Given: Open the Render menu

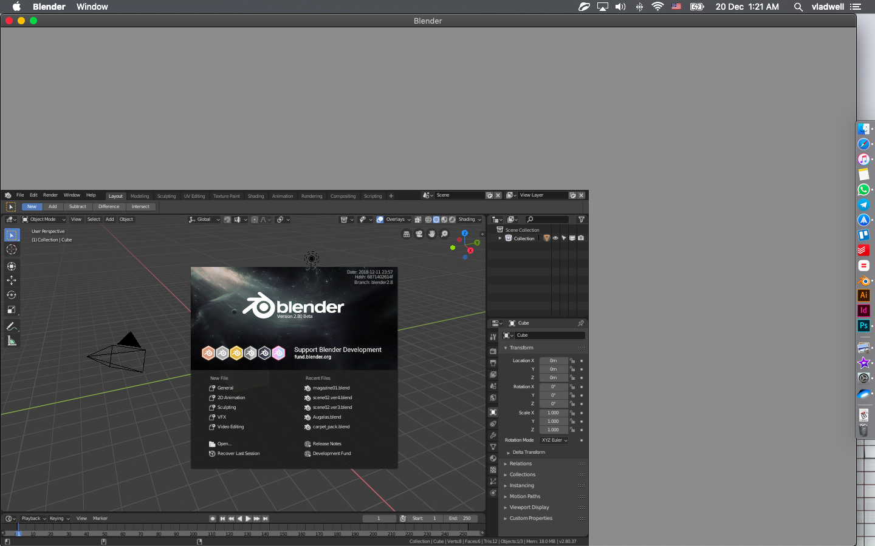Looking at the screenshot, I should (x=50, y=195).
